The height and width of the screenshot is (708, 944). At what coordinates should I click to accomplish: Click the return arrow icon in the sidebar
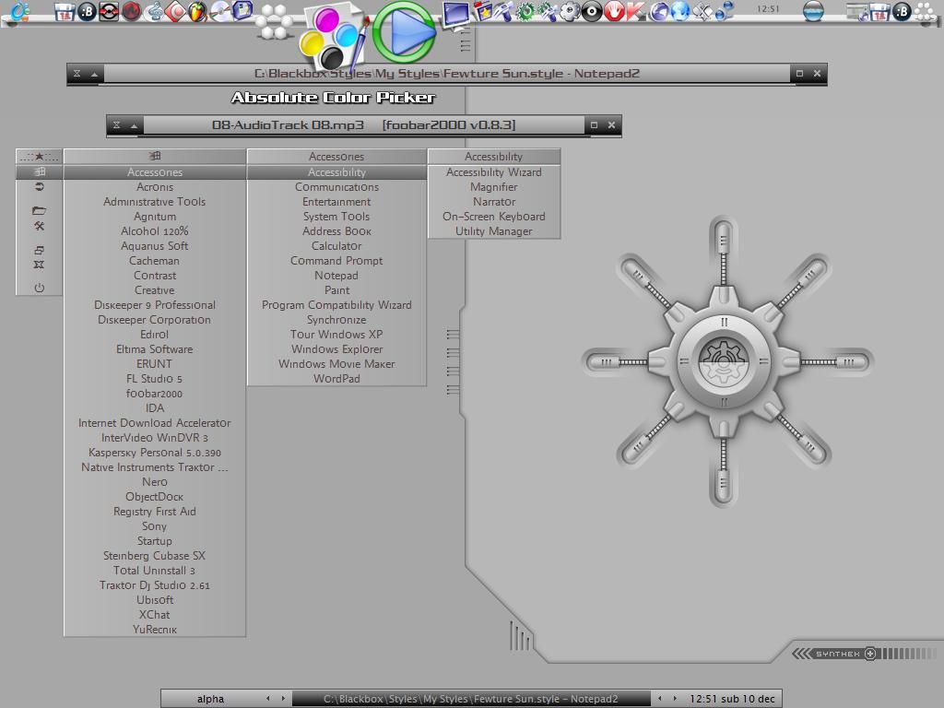pos(39,186)
